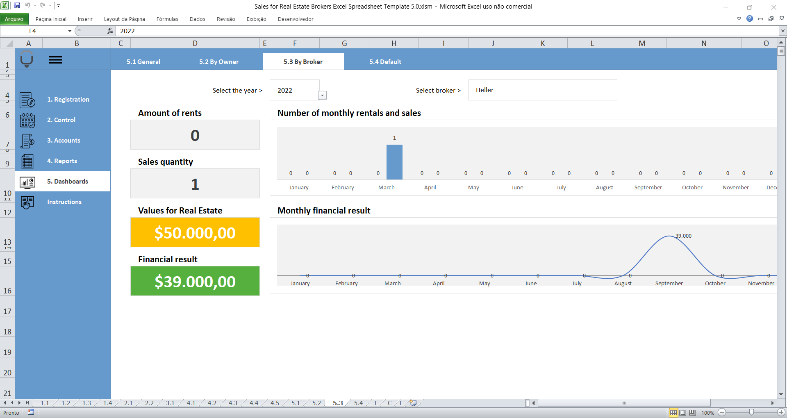
Task: Click the zoom slider handle
Action: point(751,412)
